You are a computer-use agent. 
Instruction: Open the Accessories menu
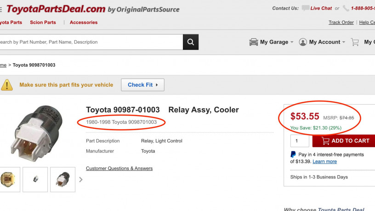[84, 22]
